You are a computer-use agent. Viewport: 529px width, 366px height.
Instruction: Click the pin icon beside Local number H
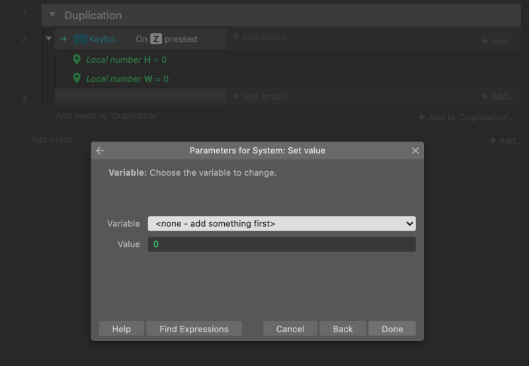coord(77,59)
